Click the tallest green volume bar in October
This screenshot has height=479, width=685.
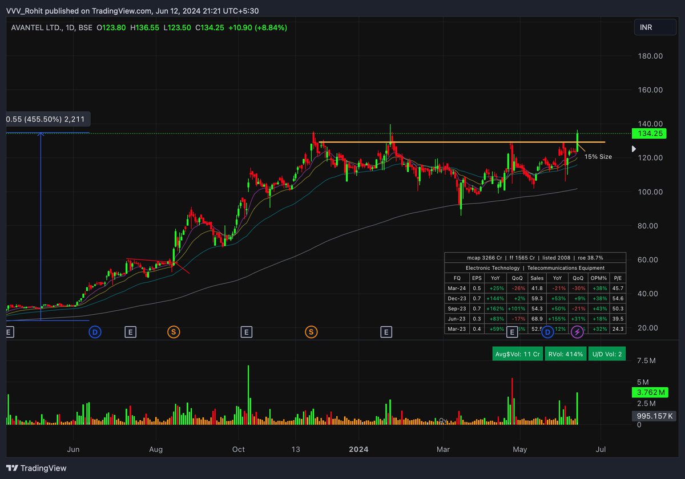248,395
